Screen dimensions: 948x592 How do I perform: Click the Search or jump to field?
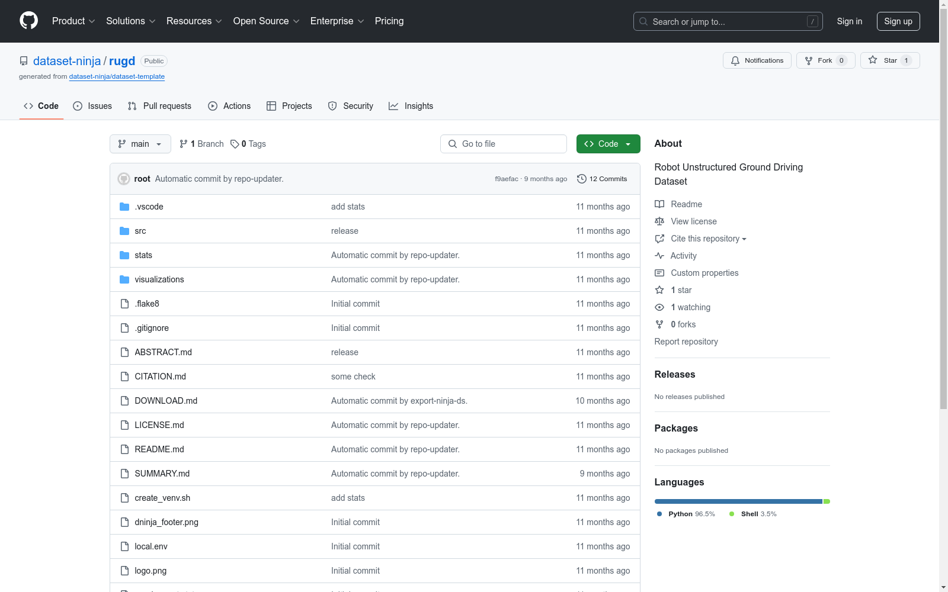click(x=728, y=21)
